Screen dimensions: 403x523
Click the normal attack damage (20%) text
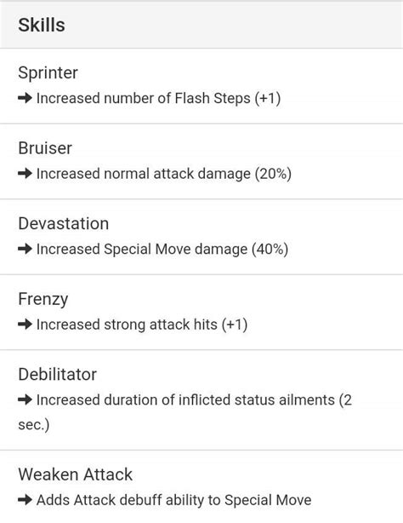164,174
